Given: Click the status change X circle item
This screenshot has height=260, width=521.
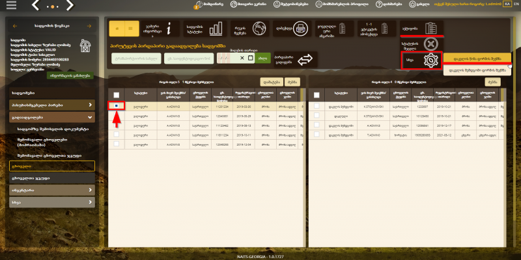Looking at the screenshot, I should click(x=421, y=44).
